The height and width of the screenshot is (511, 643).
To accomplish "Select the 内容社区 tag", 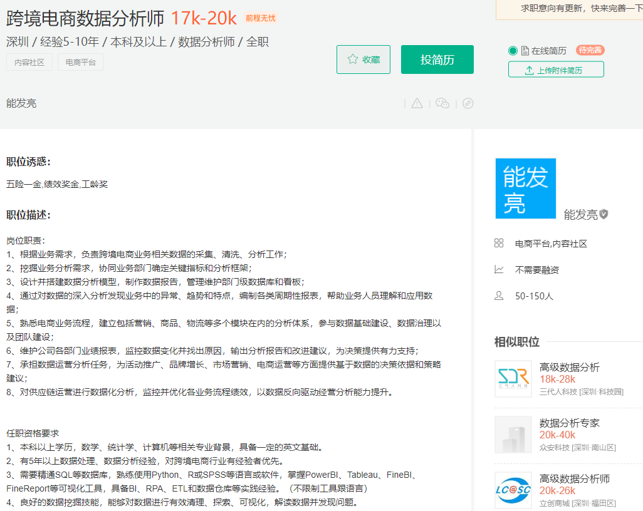I will 29,63.
